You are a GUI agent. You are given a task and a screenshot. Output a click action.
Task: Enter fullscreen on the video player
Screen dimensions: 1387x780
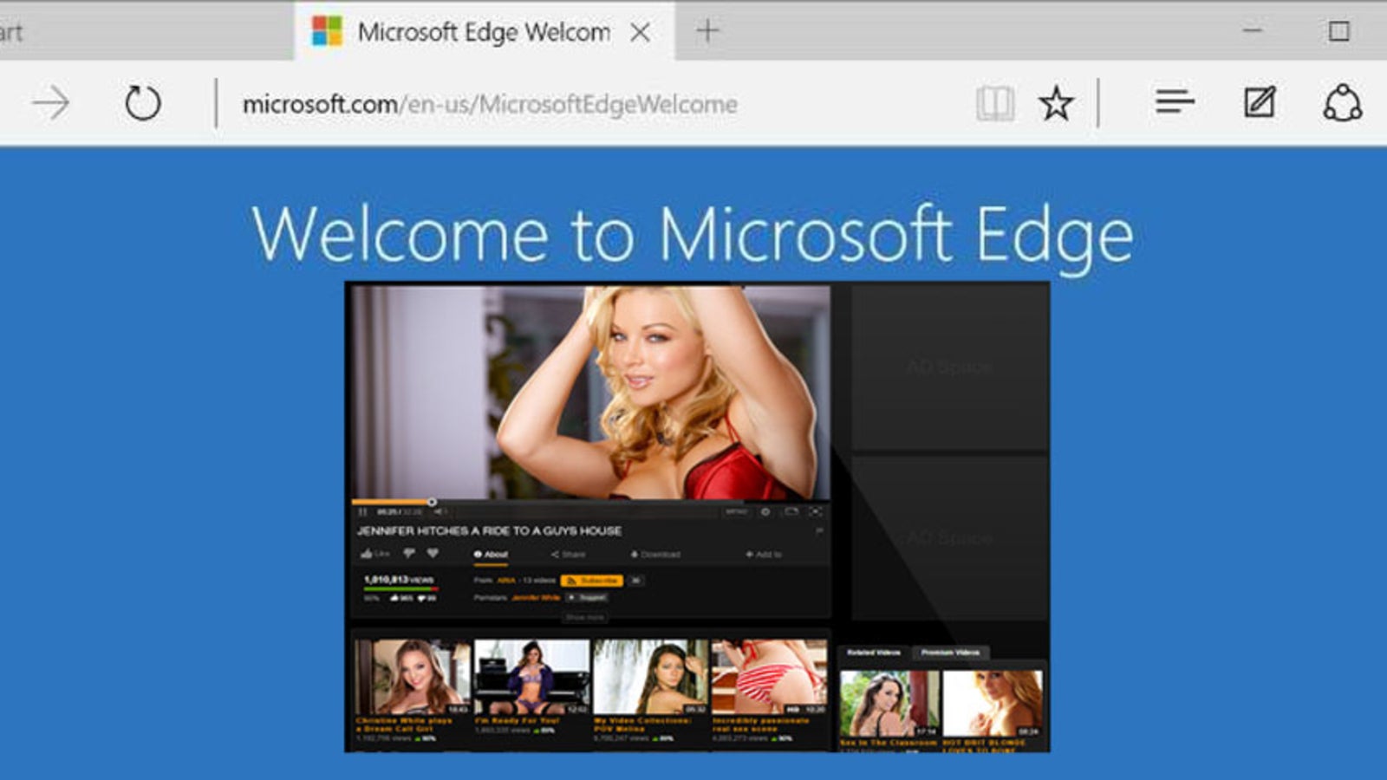(816, 512)
